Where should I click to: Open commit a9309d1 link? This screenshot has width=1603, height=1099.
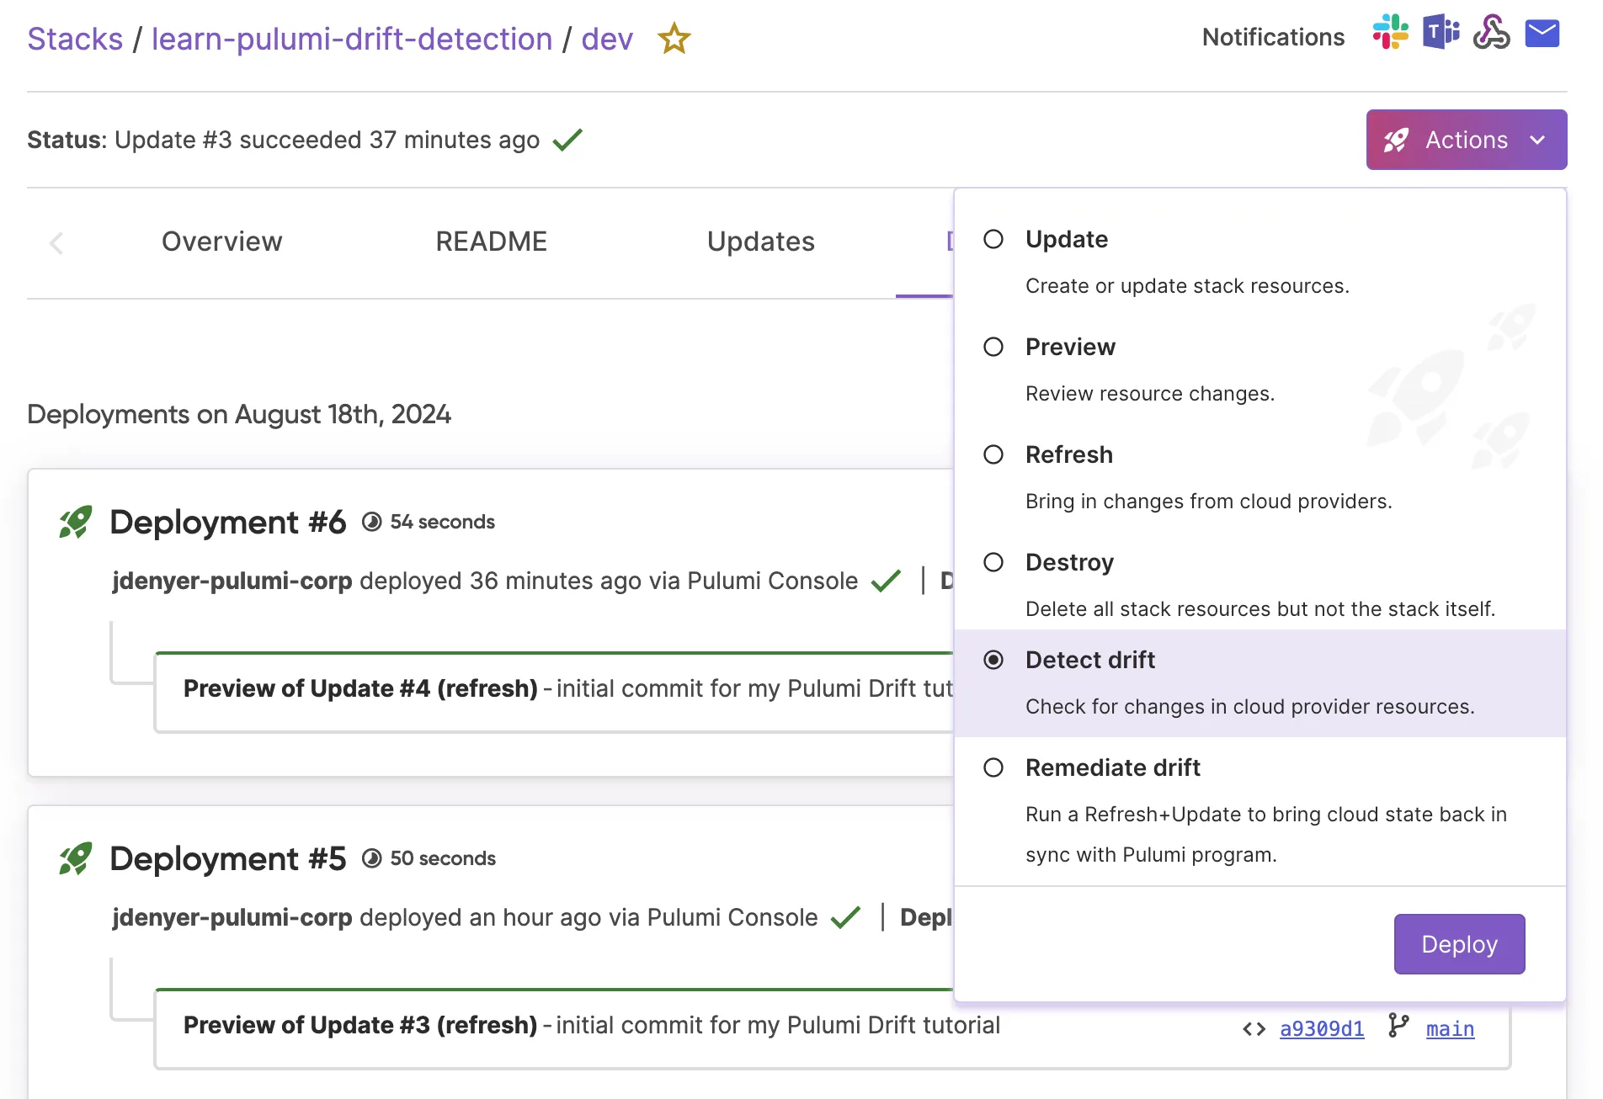[1322, 1029]
